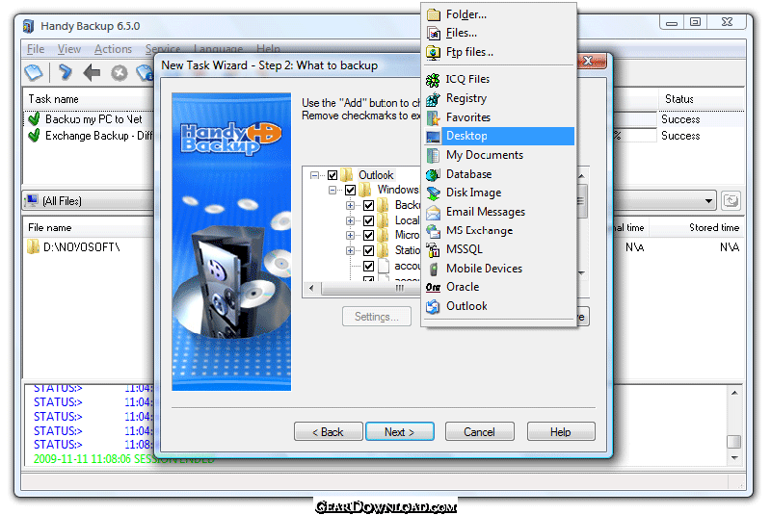Choose My Documents from the menu
The width and height of the screenshot is (771, 515).
click(x=499, y=155)
